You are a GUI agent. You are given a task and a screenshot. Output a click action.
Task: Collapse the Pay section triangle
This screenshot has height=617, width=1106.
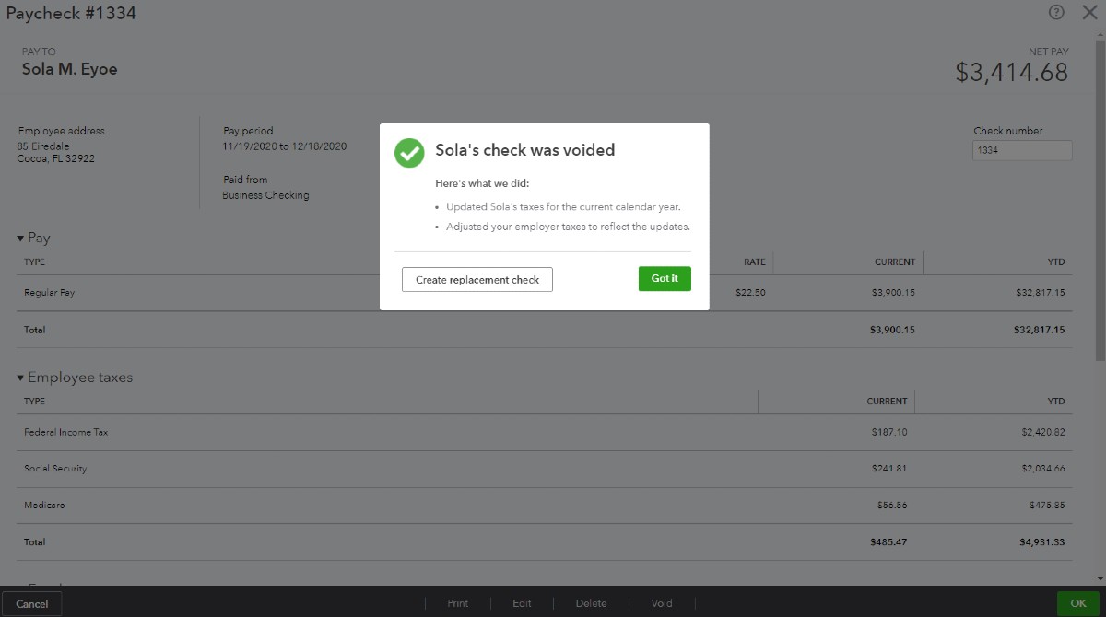20,239
